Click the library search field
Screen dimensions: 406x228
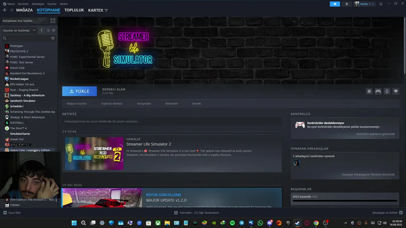pos(25,38)
